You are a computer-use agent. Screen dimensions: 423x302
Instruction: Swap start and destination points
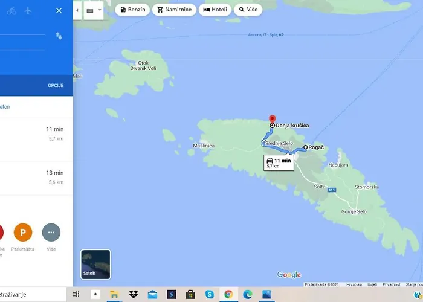point(59,36)
